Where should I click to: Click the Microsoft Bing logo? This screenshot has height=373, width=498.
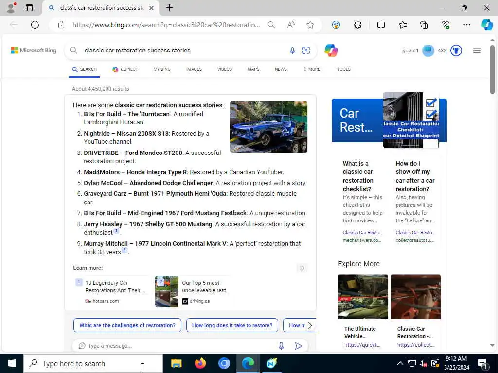(34, 50)
